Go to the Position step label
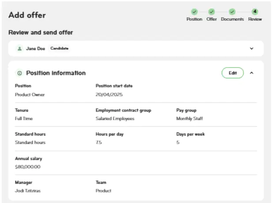 [x=194, y=19]
